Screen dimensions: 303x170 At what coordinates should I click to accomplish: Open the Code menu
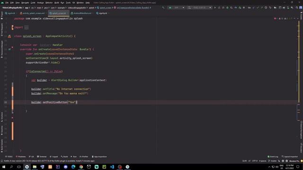33,3
